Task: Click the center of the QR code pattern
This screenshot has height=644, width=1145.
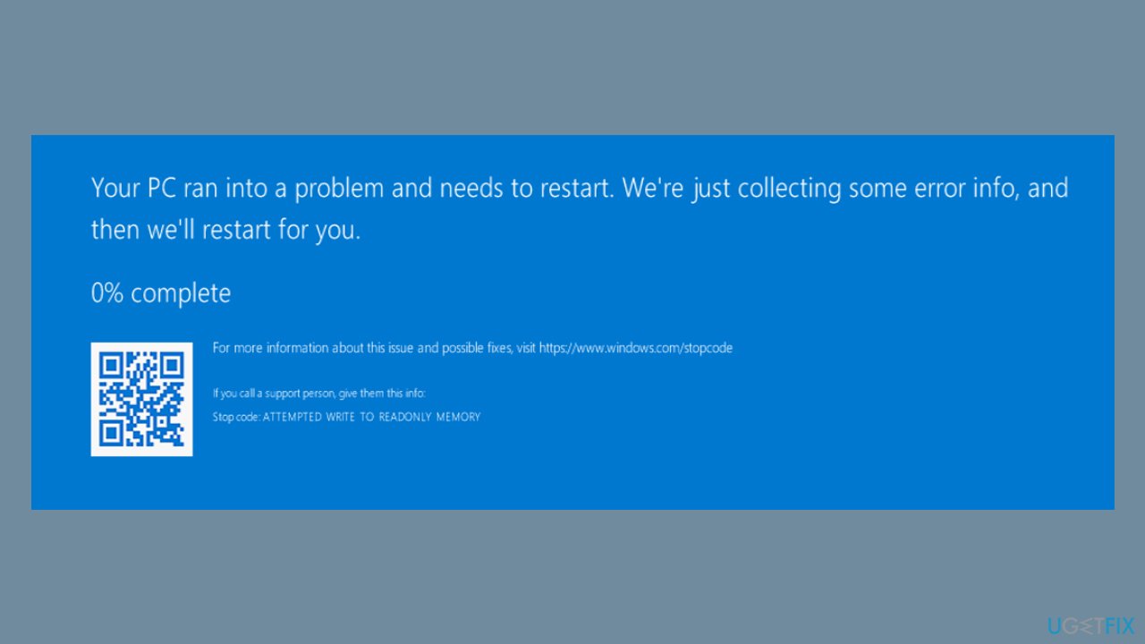Action: (x=141, y=398)
